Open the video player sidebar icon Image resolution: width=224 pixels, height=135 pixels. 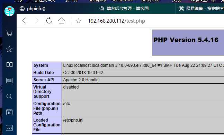pos(9,112)
